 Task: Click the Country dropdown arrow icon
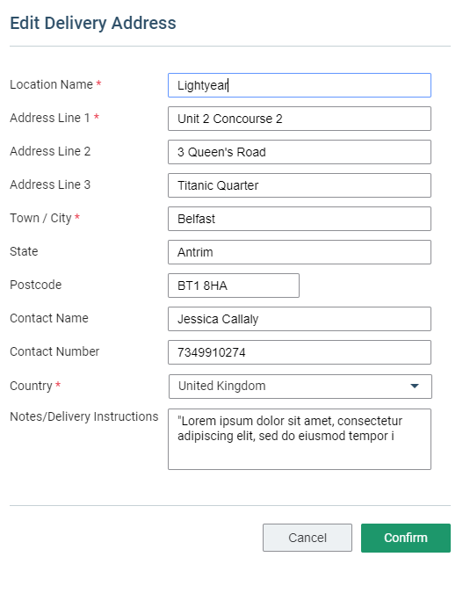click(x=415, y=387)
